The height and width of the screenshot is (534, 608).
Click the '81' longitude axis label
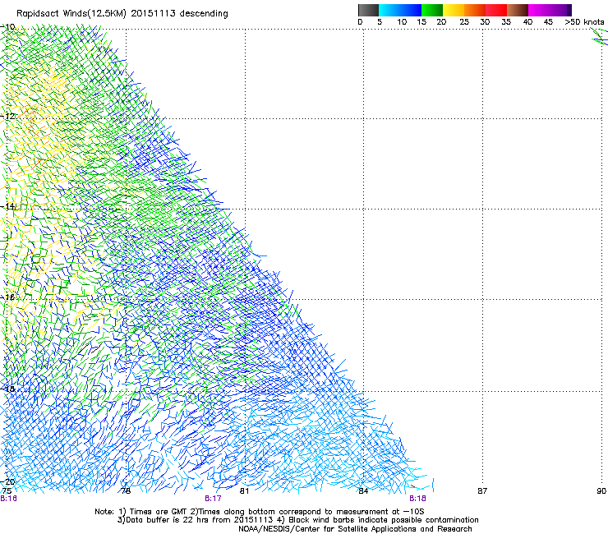pos(244,491)
